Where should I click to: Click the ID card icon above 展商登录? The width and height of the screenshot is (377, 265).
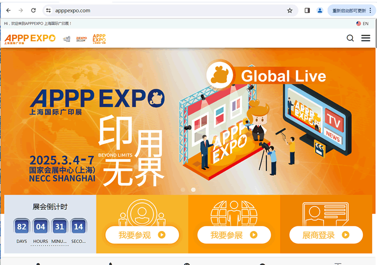pyautogui.click(x=326, y=214)
